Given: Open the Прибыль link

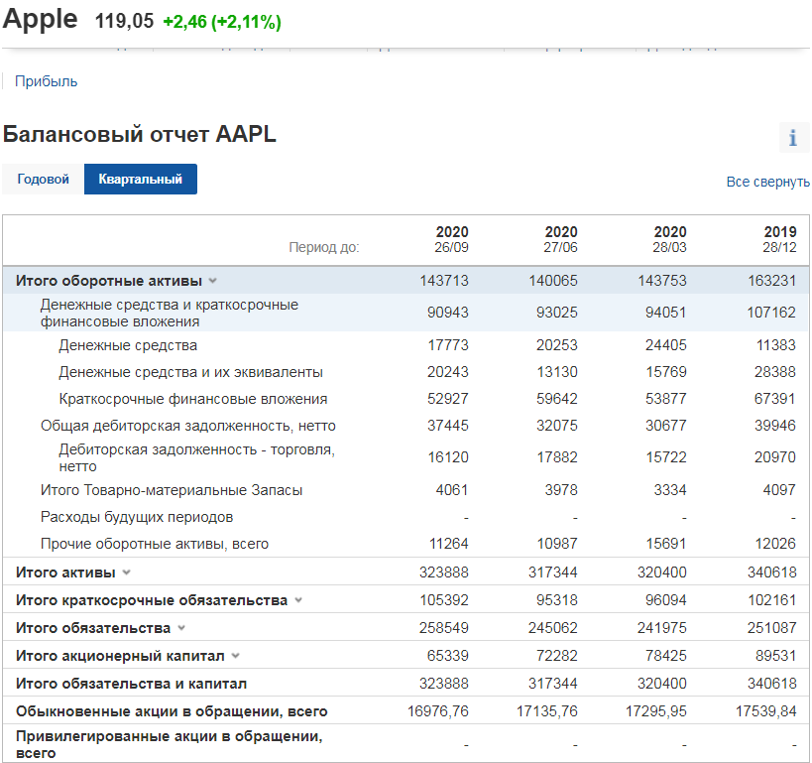Looking at the screenshot, I should 46,81.
